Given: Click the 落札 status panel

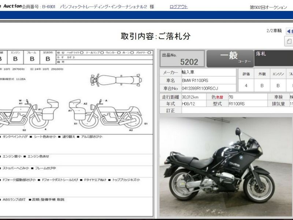Looking at the screenshot, I should pyautogui.click(x=274, y=58).
